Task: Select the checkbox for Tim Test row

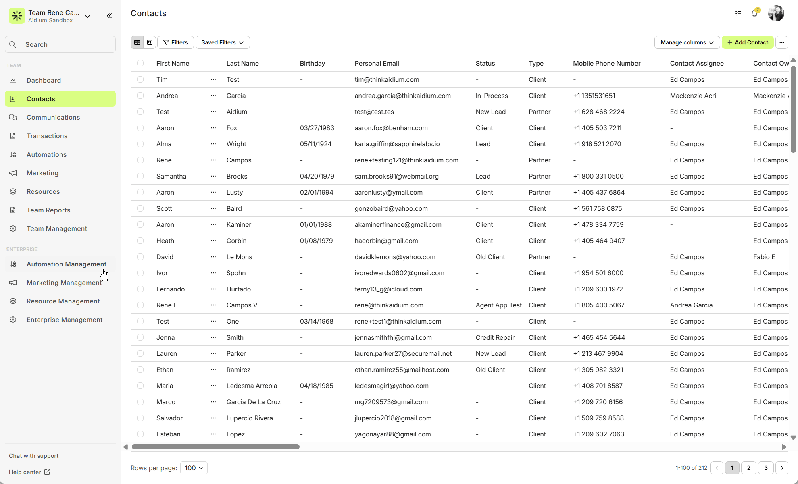Action: pos(140,79)
